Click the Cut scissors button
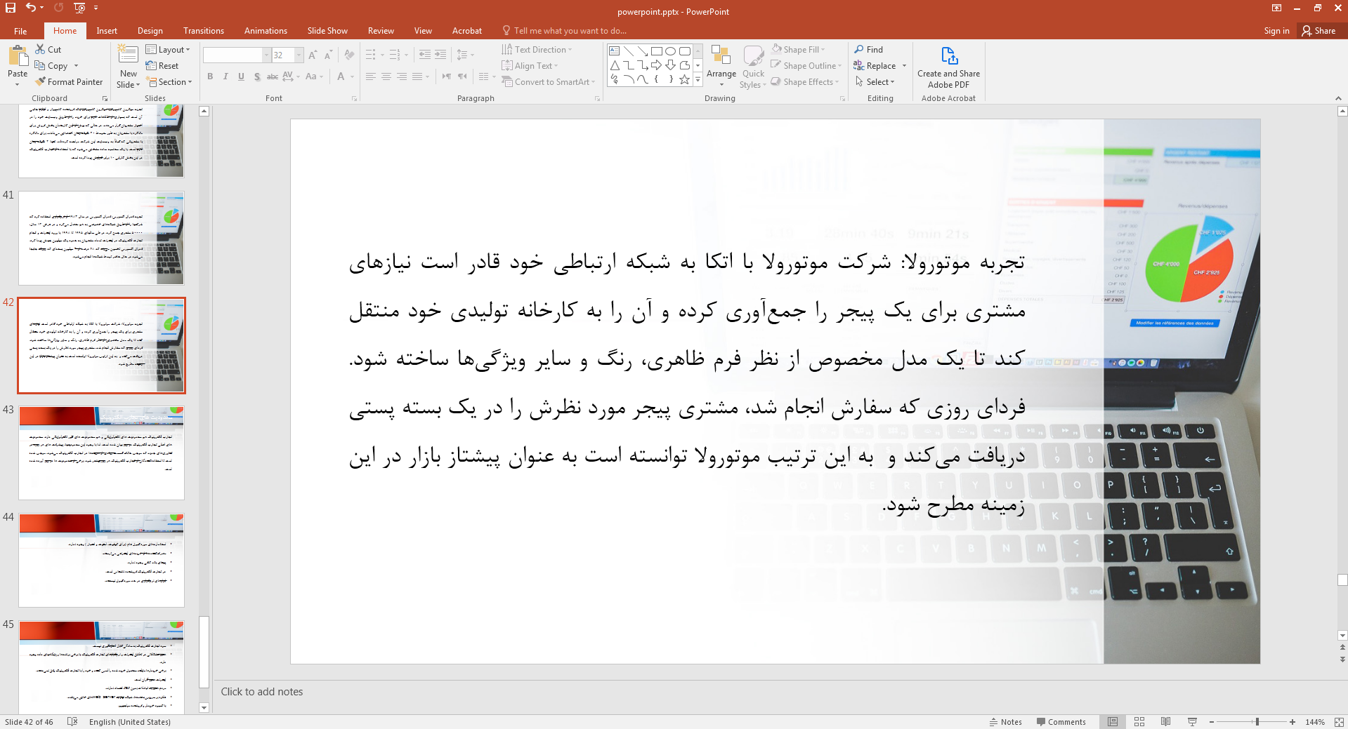1348x729 pixels. (x=48, y=49)
